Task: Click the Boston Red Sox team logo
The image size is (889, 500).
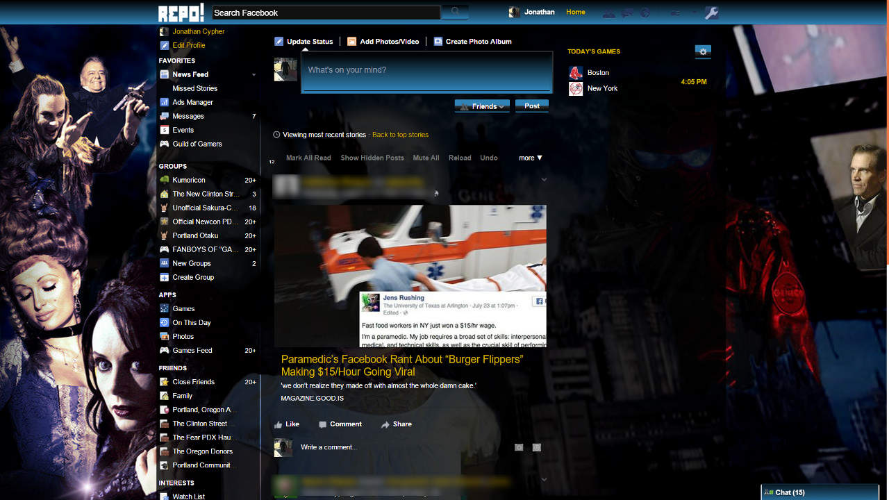Action: click(x=576, y=73)
